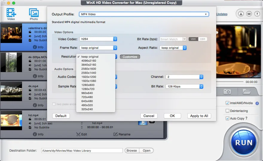Image resolution: width=263 pixels, height=161 pixels.
Task: Click the hd.mp4 preview play button
Action: (x=143, y=123)
